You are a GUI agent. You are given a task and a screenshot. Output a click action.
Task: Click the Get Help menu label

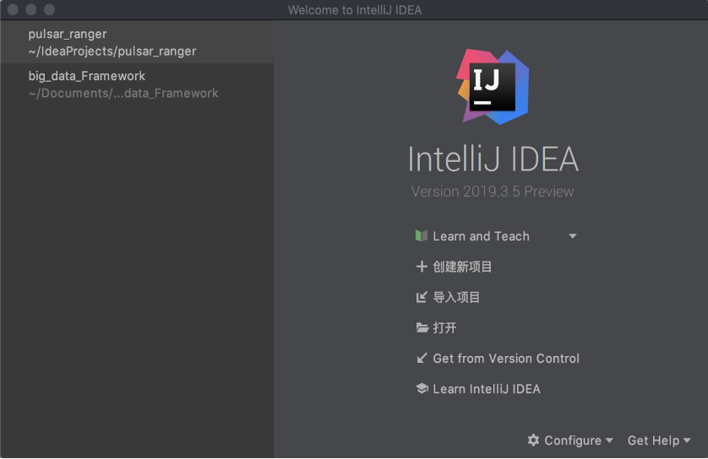653,440
